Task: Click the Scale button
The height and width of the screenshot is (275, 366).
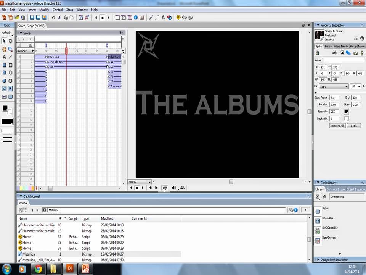Action: pyautogui.click(x=354, y=126)
